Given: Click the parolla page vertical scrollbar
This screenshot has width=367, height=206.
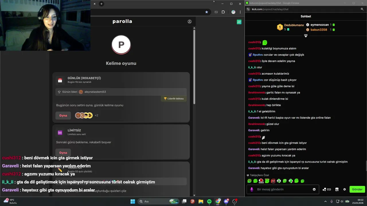Looking at the screenshot, I should pos(194,66).
